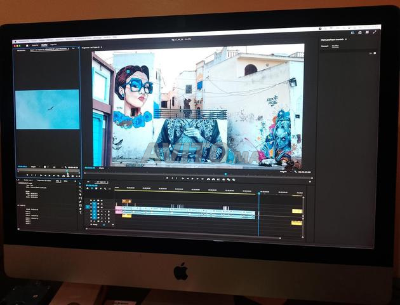Select the Slip tool

click(80, 198)
